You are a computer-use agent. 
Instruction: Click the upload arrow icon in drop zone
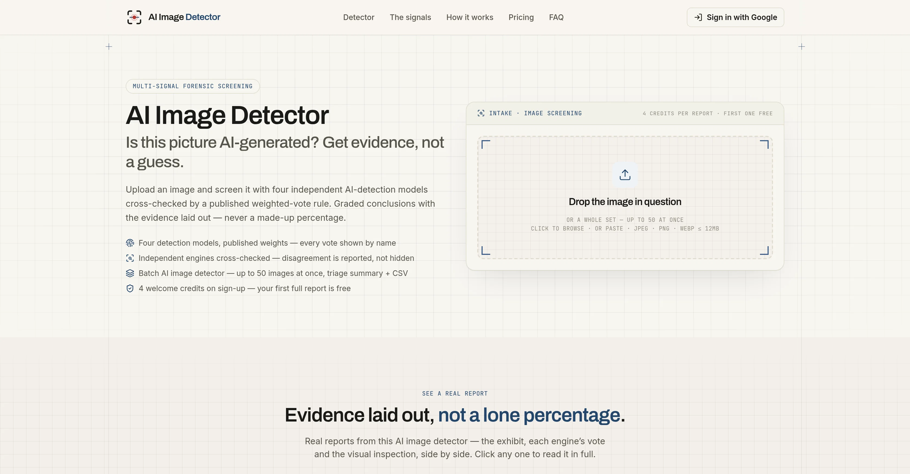[x=625, y=175]
